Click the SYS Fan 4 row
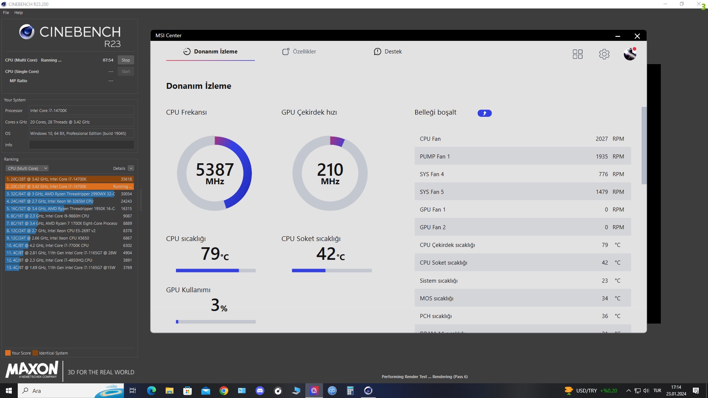The height and width of the screenshot is (398, 708). 523,174
